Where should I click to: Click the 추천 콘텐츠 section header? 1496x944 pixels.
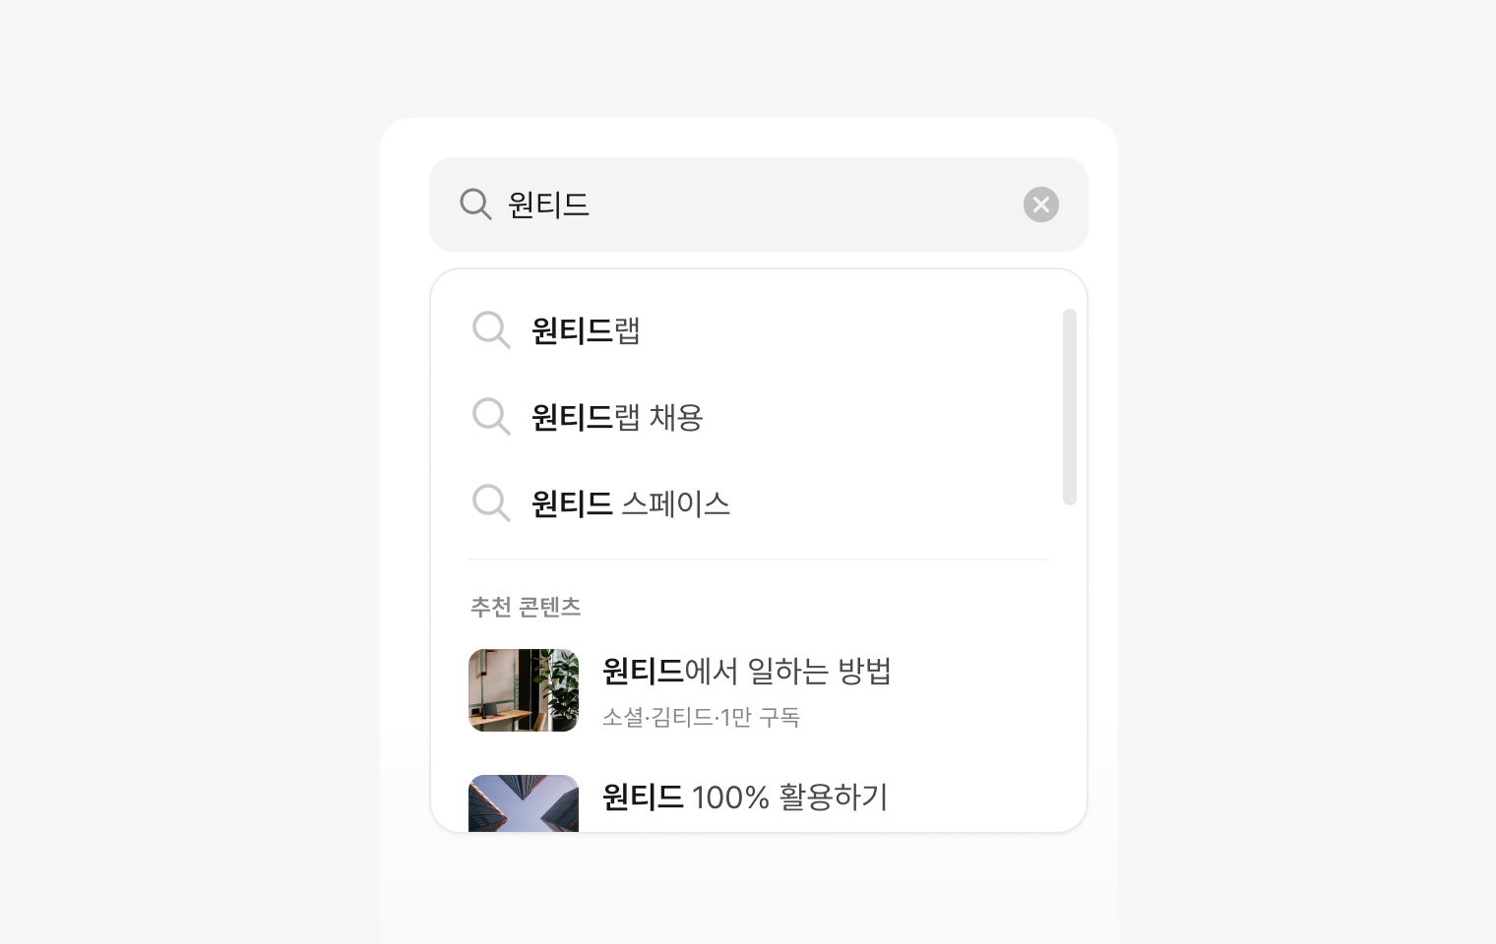pyautogui.click(x=526, y=608)
